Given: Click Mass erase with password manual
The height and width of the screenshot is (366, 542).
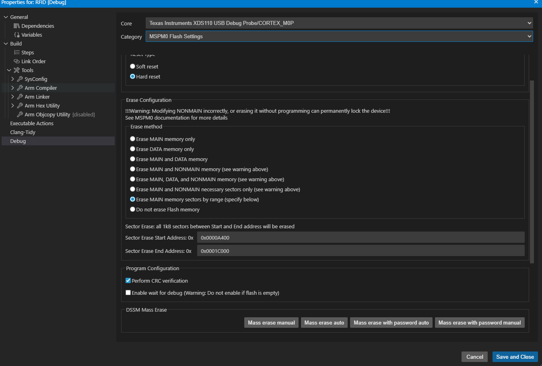Looking at the screenshot, I should click(x=480, y=323).
